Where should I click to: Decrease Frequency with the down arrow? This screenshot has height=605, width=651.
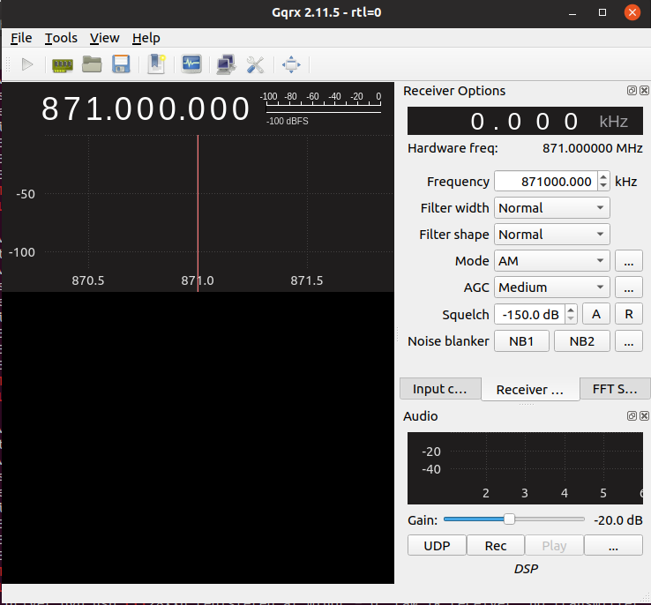tap(603, 186)
